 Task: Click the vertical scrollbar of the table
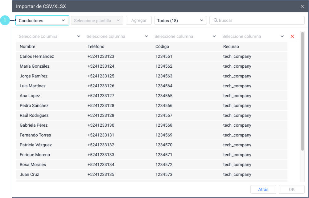[x=302, y=92]
